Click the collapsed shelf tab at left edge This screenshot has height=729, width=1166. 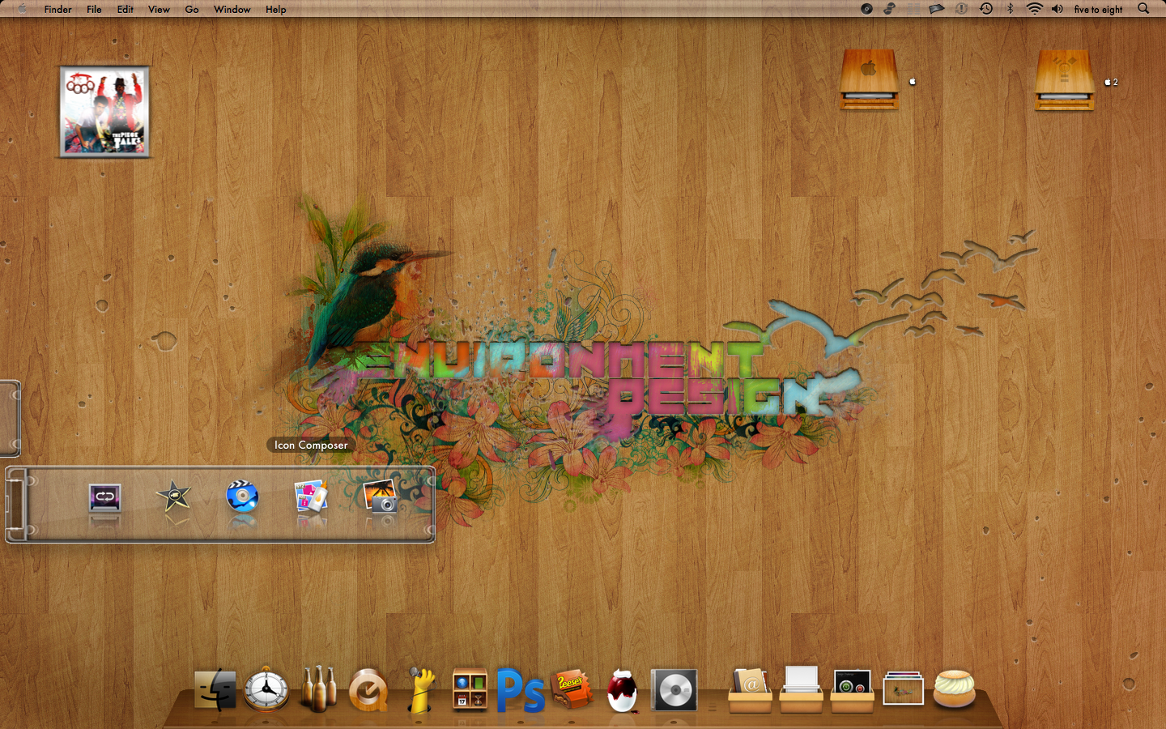point(10,419)
